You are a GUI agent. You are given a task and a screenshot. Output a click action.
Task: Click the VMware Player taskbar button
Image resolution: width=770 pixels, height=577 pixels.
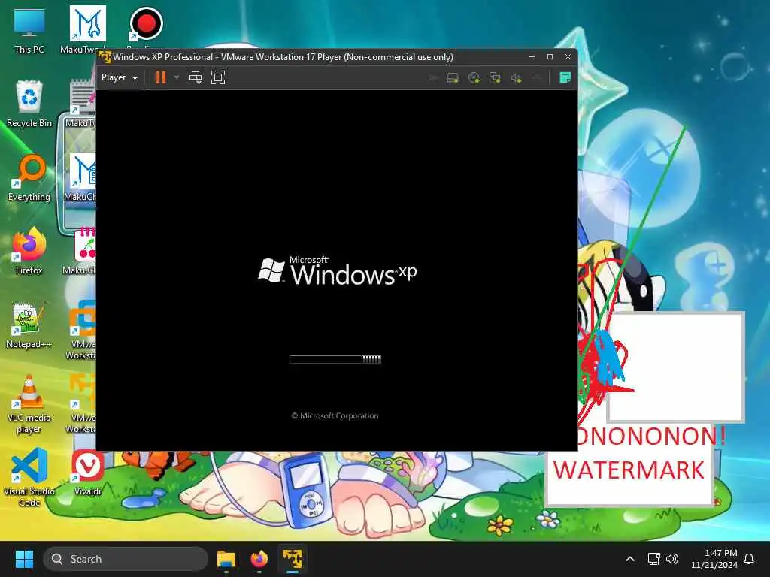[293, 559]
